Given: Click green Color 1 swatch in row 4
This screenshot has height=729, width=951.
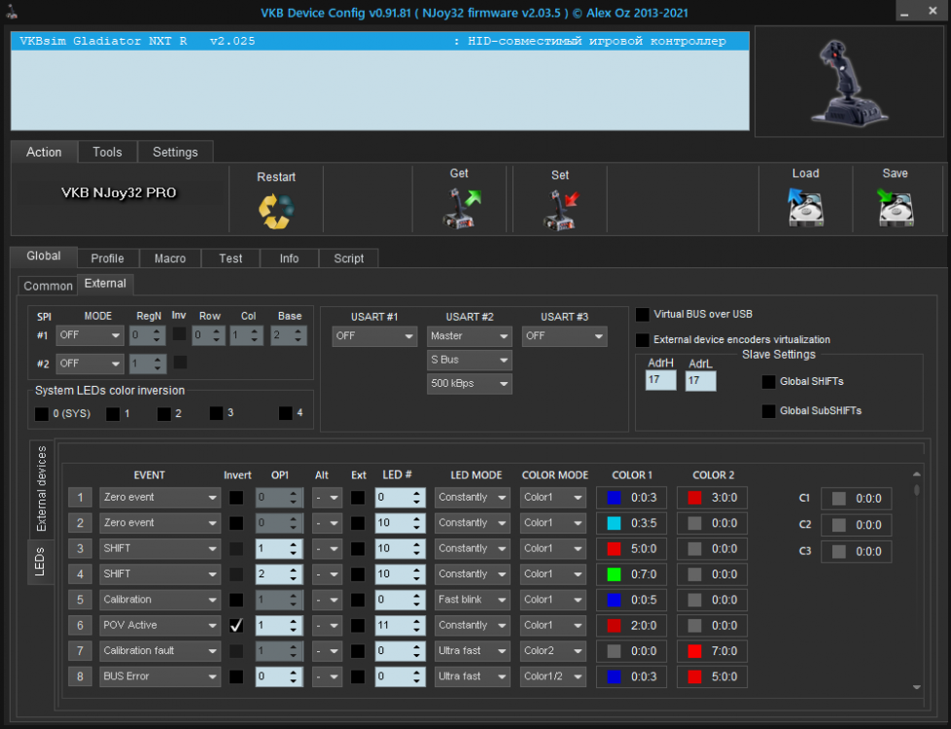Looking at the screenshot, I should click(613, 574).
